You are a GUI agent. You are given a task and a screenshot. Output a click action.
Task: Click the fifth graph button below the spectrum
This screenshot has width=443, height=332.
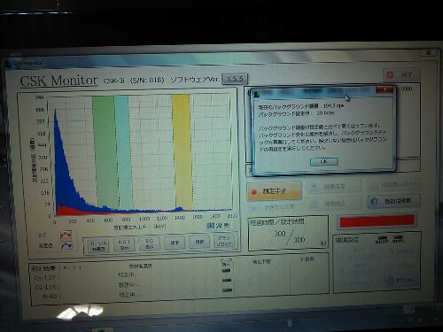click(199, 242)
